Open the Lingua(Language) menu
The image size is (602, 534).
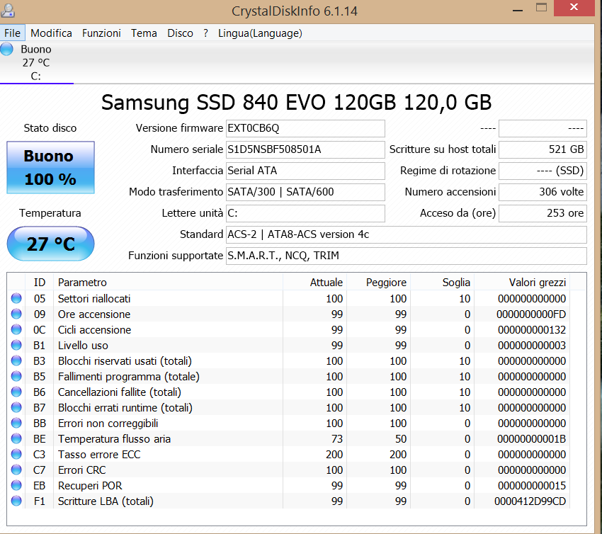tap(260, 33)
